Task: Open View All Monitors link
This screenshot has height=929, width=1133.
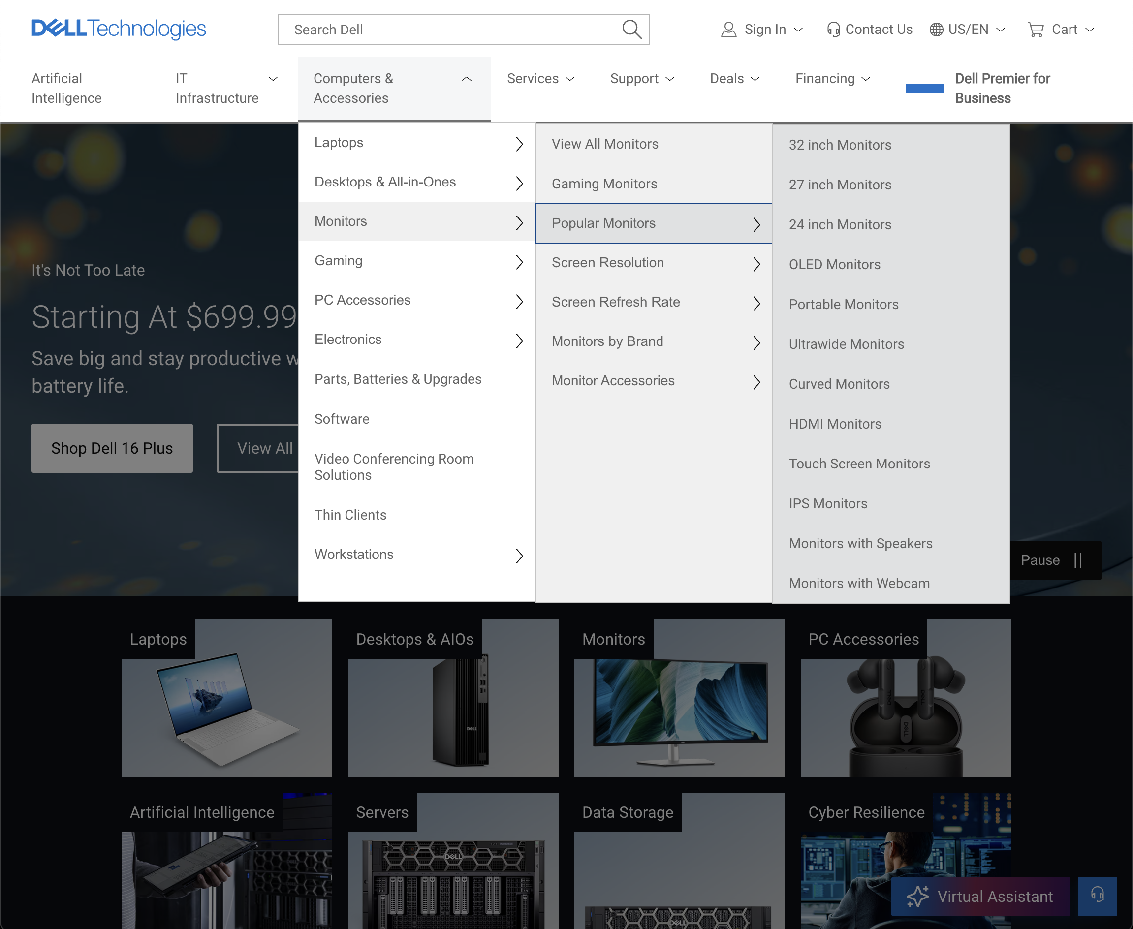Action: [x=605, y=144]
